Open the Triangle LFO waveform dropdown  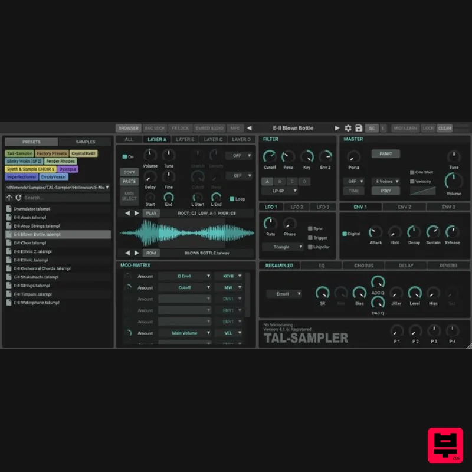pos(284,247)
